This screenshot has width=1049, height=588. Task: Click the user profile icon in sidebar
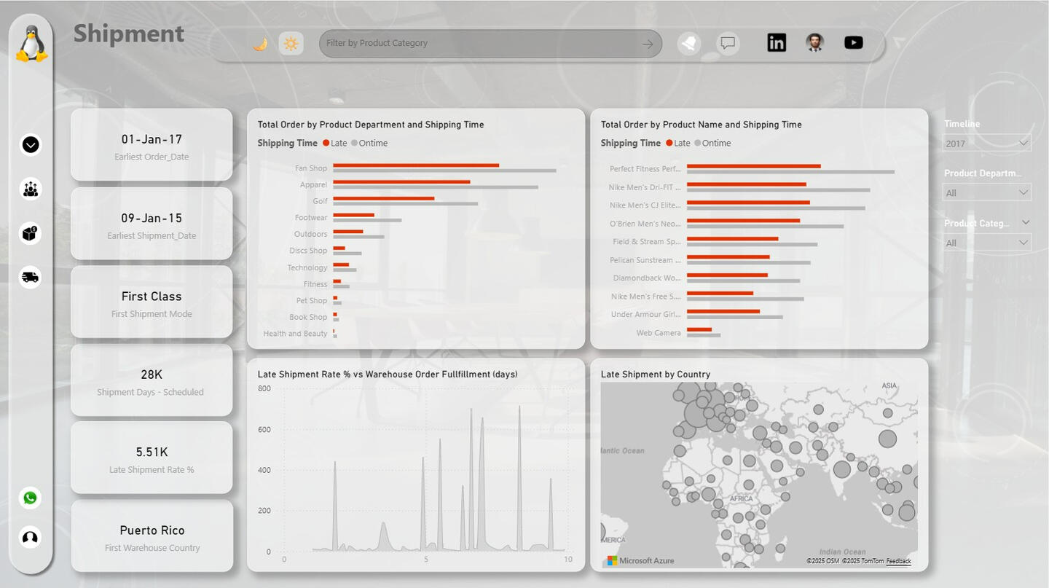pyautogui.click(x=30, y=538)
